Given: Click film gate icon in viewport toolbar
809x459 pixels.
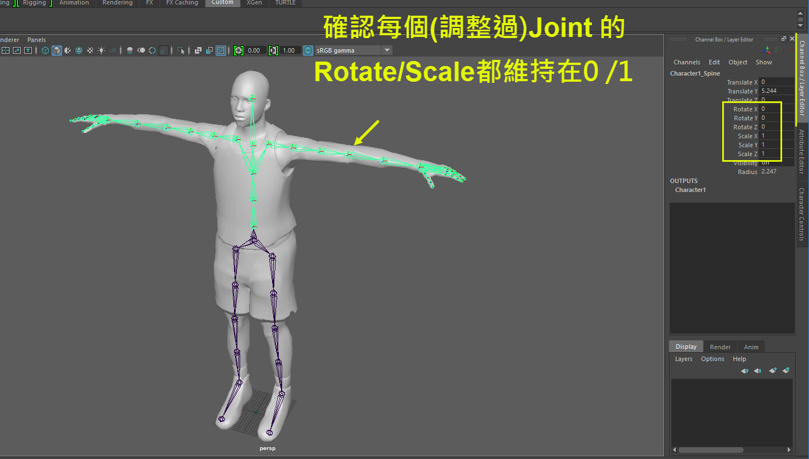Looking at the screenshot, I should pyautogui.click(x=6, y=50).
